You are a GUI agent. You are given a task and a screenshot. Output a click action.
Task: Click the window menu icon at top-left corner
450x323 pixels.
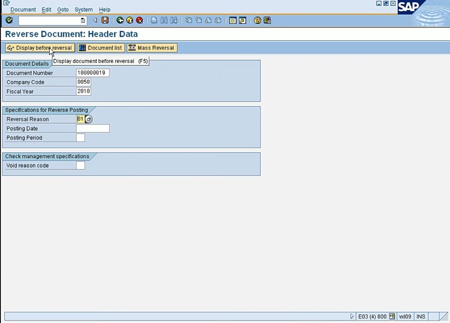[x=7, y=3]
